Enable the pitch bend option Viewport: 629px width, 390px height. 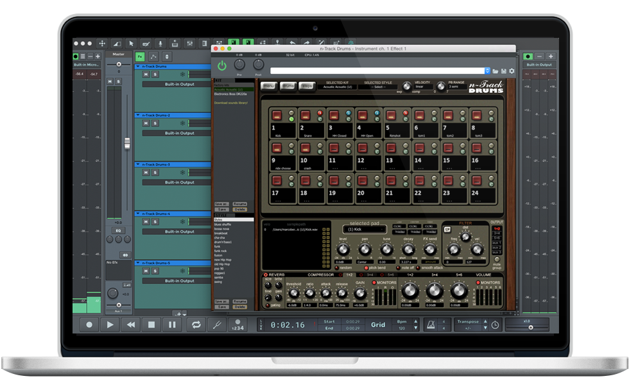click(x=366, y=267)
